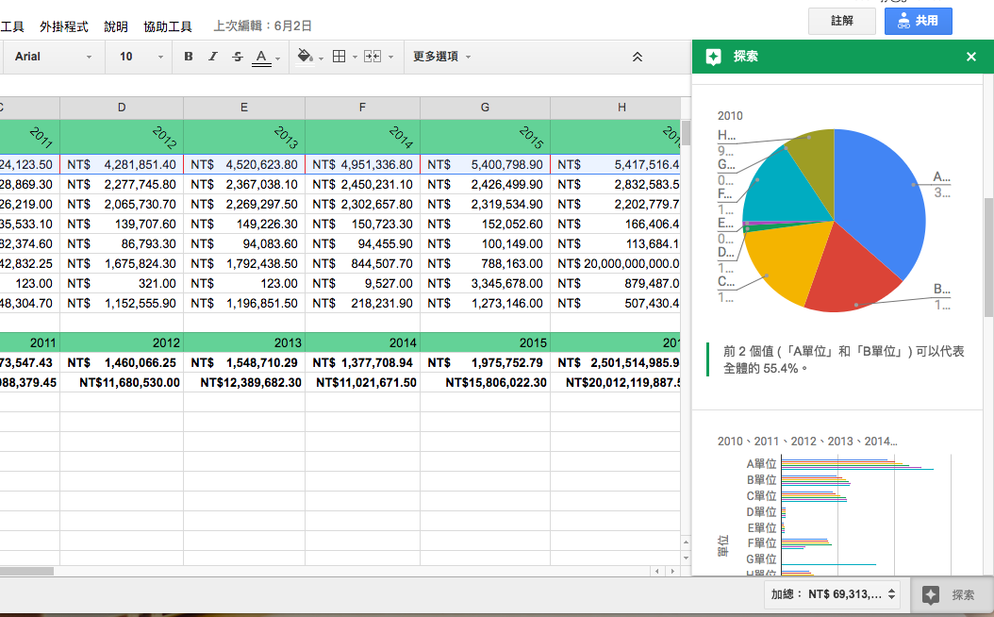Expand the fill color dropdown arrow
The width and height of the screenshot is (994, 617).
[321, 58]
